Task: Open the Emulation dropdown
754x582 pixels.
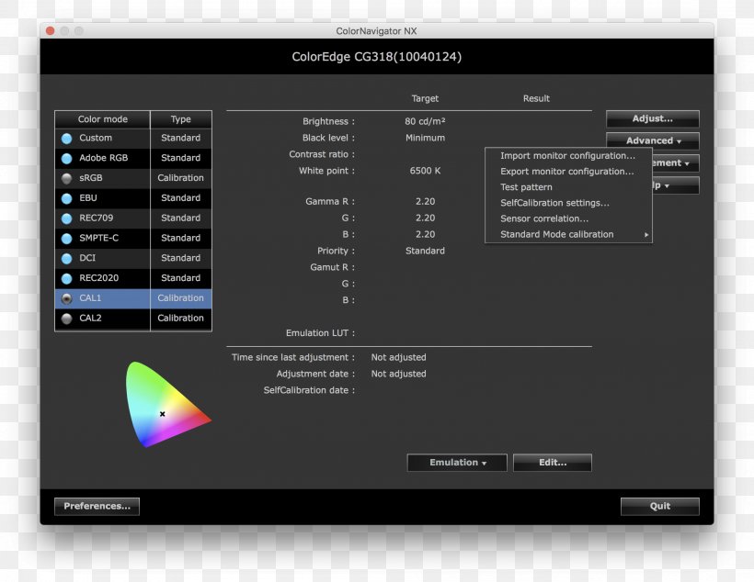Action: pos(457,463)
